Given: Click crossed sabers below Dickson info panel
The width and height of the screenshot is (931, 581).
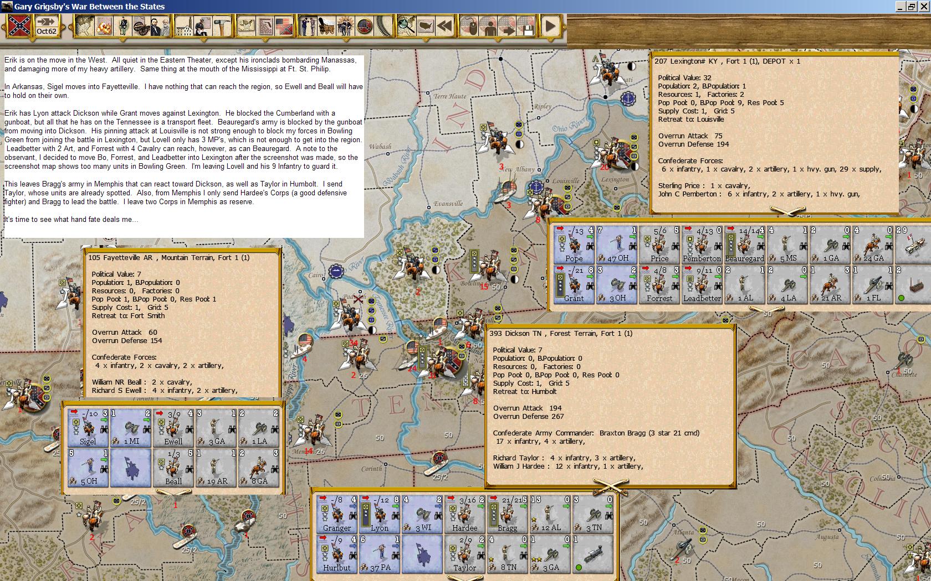Looking at the screenshot, I should (x=611, y=487).
